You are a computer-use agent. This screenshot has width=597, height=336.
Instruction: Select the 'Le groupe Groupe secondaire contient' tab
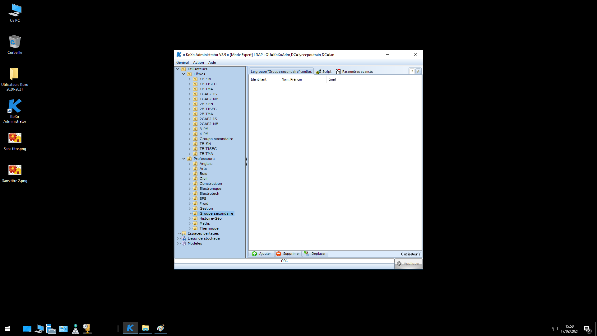[281, 72]
